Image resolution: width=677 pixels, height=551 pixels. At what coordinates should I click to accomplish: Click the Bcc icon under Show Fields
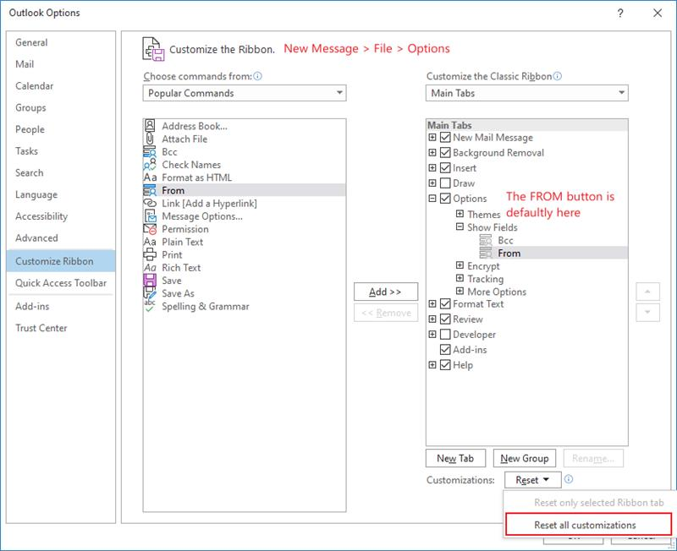click(x=486, y=240)
